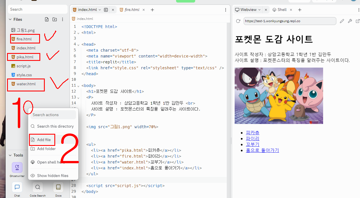Click the Pokemon image in webview

point(279,96)
